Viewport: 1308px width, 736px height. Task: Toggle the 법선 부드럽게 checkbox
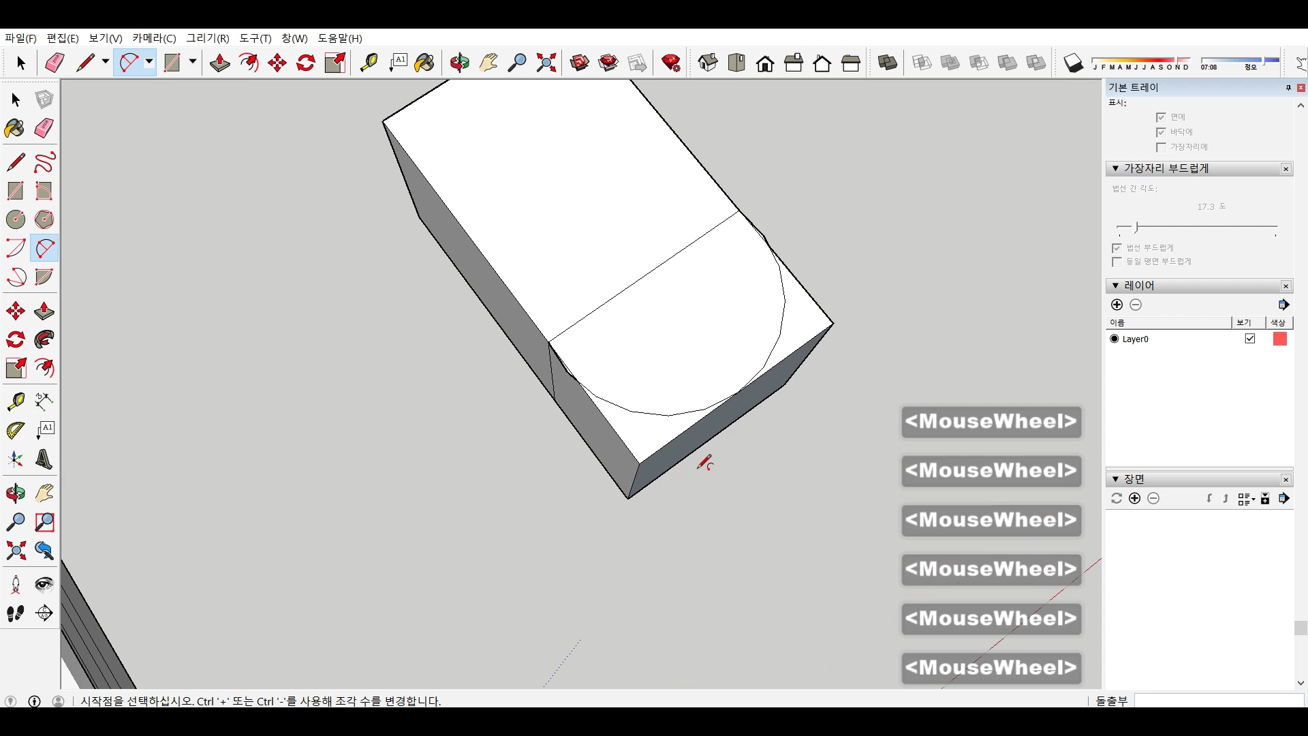1117,248
